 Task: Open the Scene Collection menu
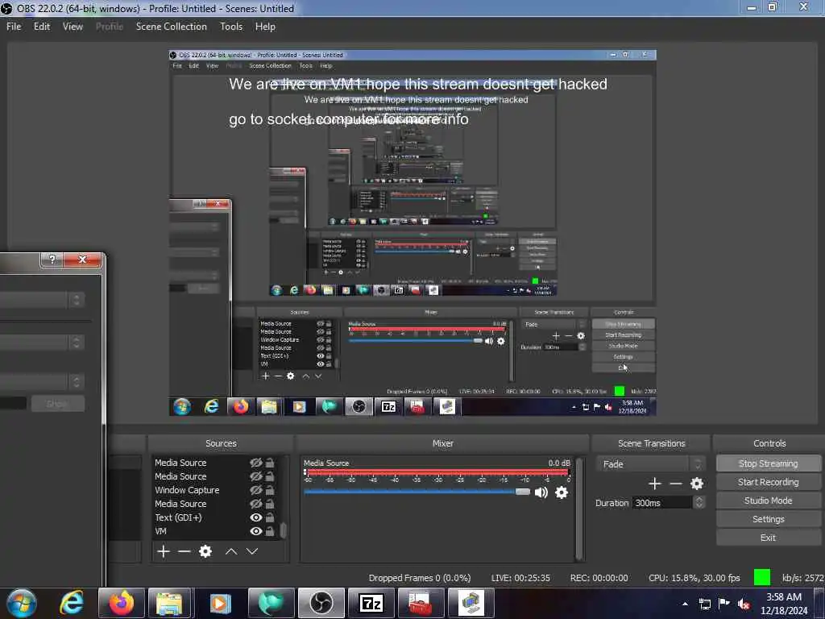171,27
